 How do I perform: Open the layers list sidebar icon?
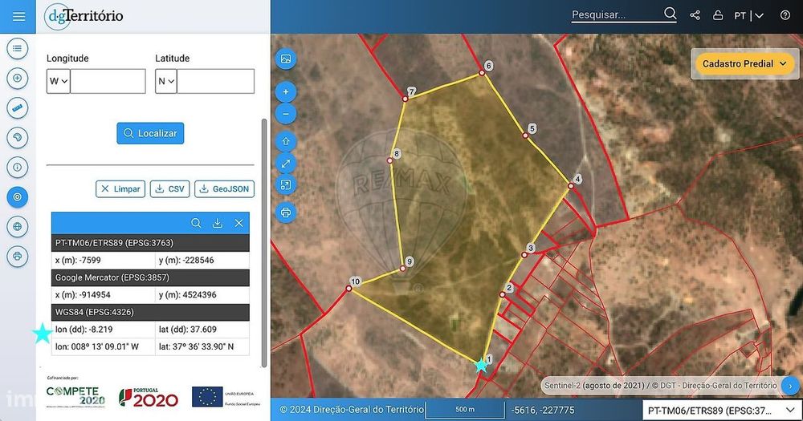(18, 49)
